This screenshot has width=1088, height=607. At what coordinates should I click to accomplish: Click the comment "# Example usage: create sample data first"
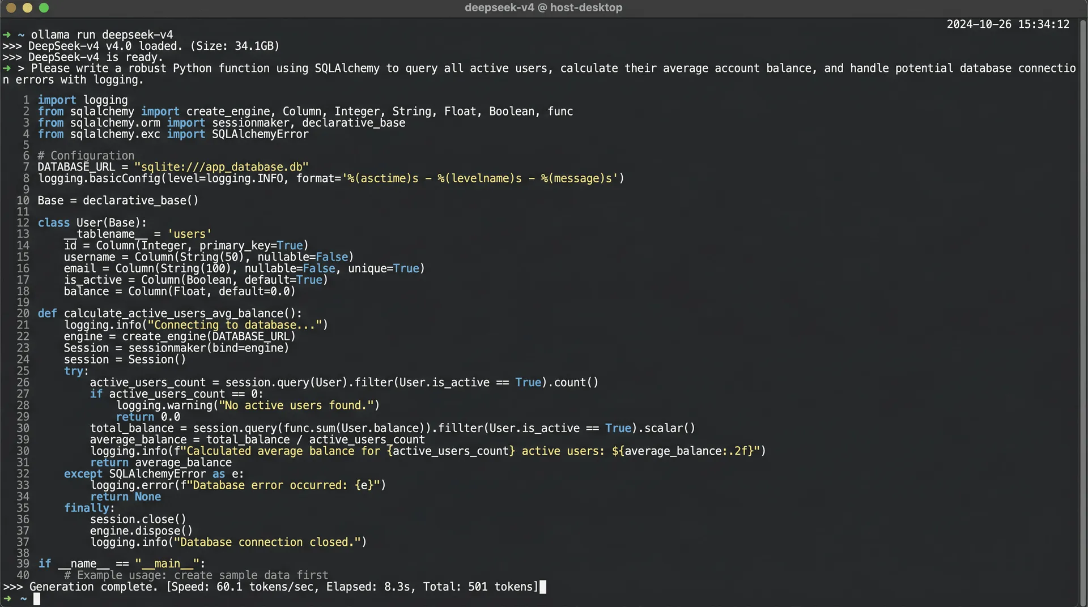(x=196, y=575)
